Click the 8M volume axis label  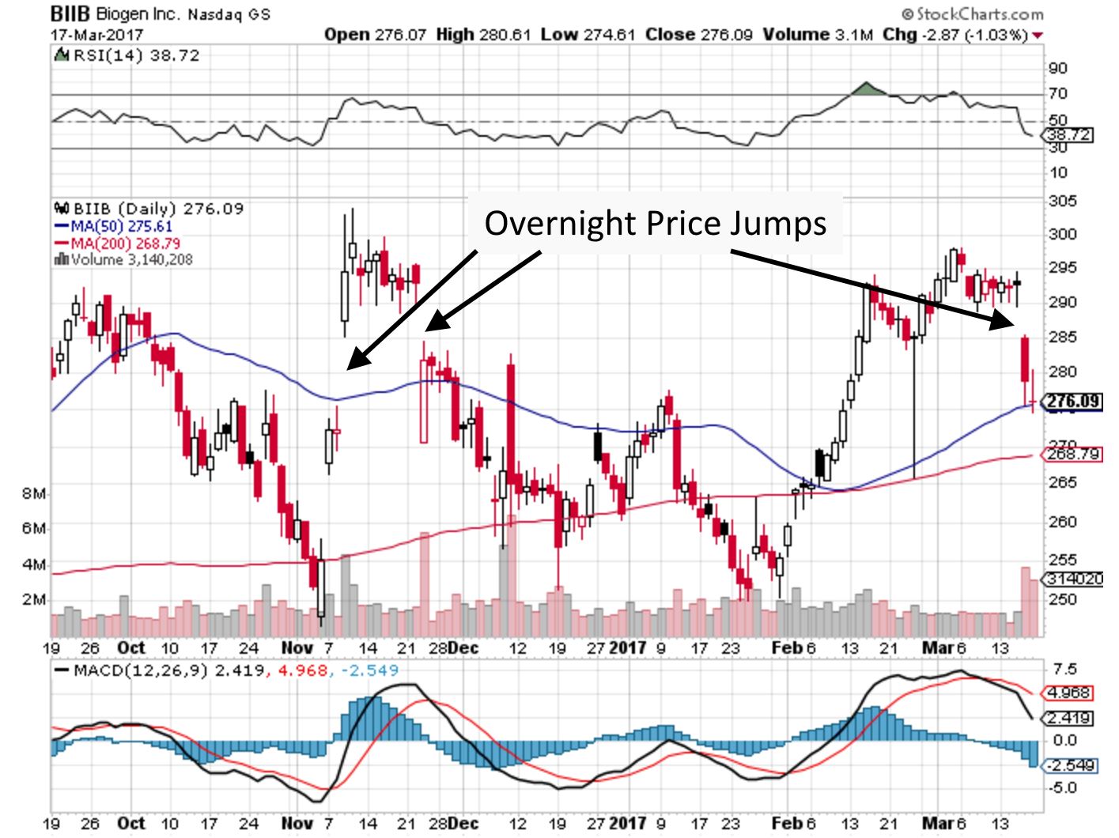(x=34, y=494)
